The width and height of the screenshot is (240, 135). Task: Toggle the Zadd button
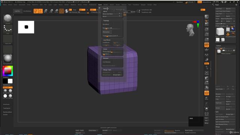(x=93, y=10)
